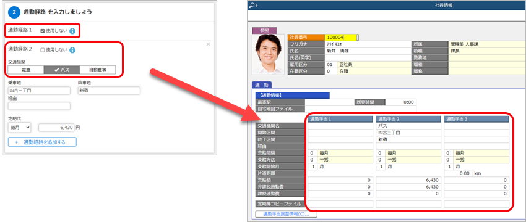Focus the empty 経由 input in commute form
Screen dimensions: 526x222
click(39, 106)
